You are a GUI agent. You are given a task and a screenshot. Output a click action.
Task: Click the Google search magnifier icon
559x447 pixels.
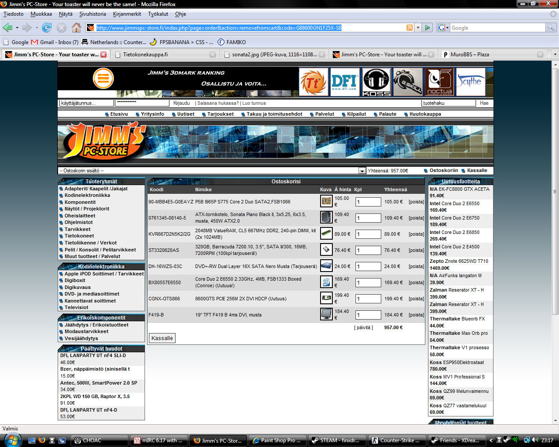click(x=551, y=28)
